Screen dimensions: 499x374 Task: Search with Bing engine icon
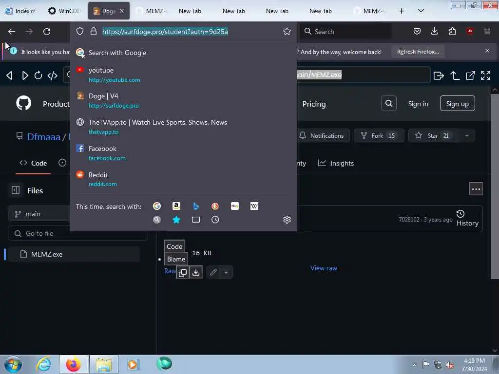click(x=196, y=206)
